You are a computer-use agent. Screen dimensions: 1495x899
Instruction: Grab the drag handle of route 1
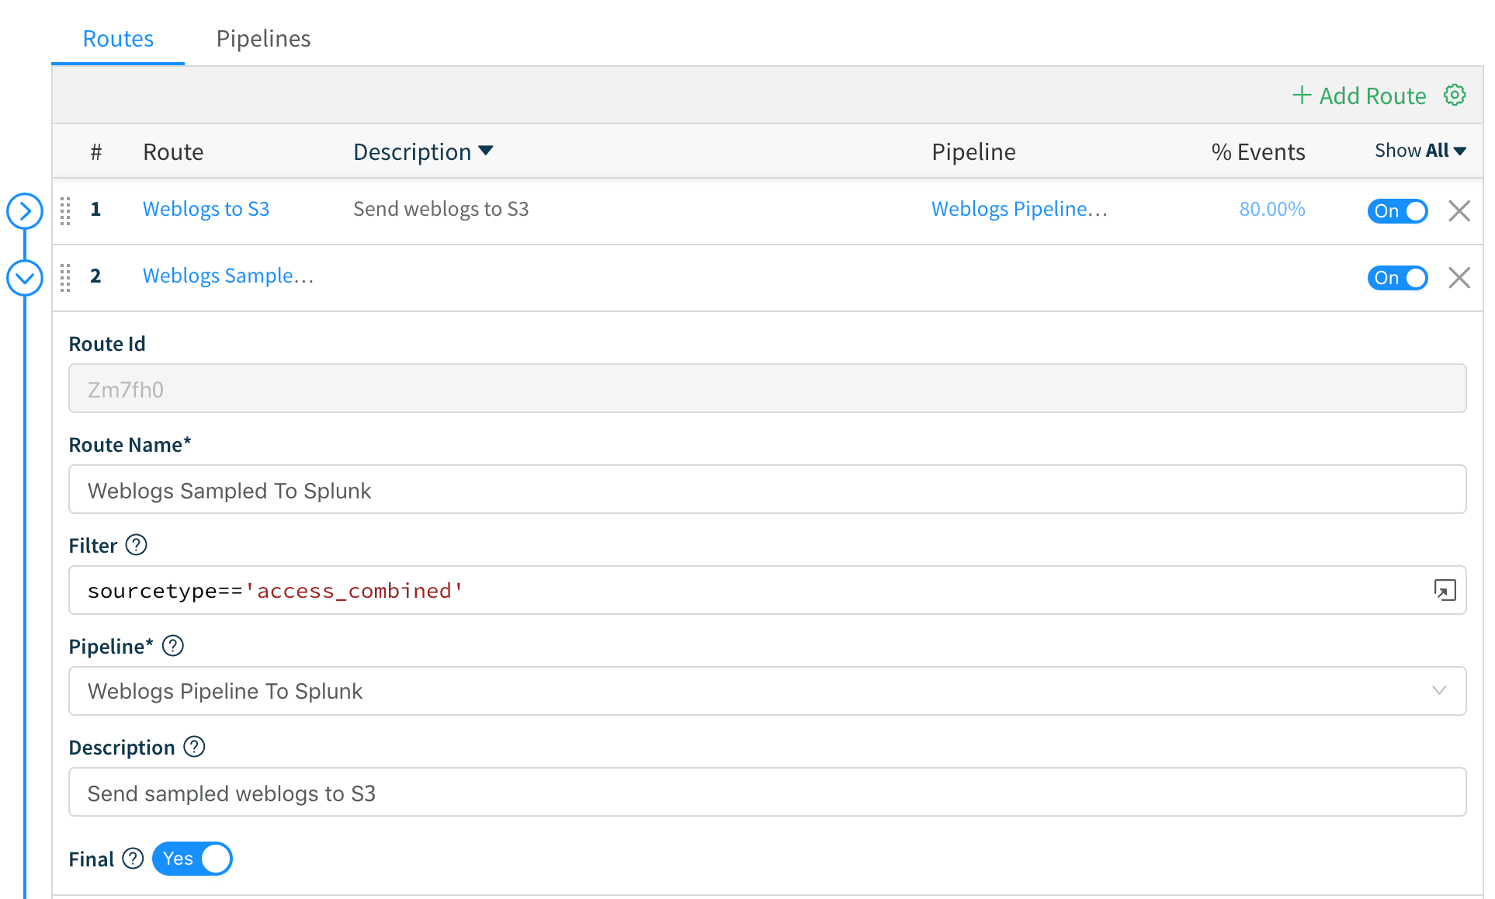click(65, 210)
